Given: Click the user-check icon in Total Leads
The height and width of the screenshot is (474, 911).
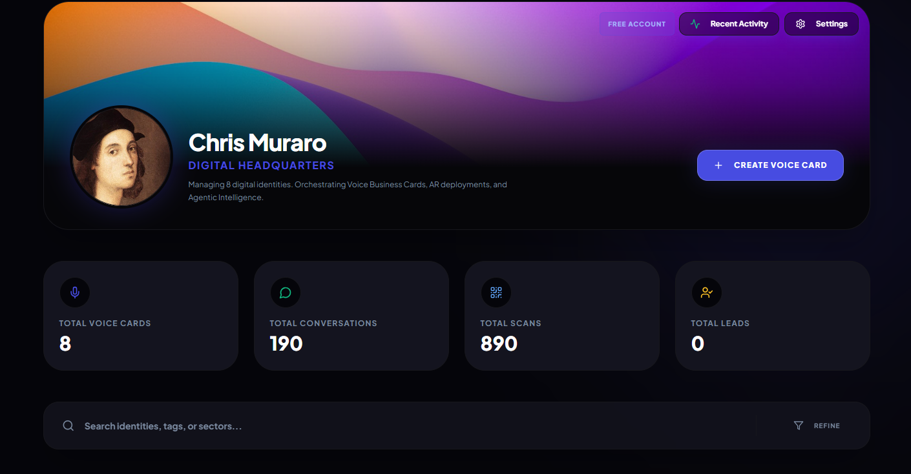Looking at the screenshot, I should coord(707,293).
